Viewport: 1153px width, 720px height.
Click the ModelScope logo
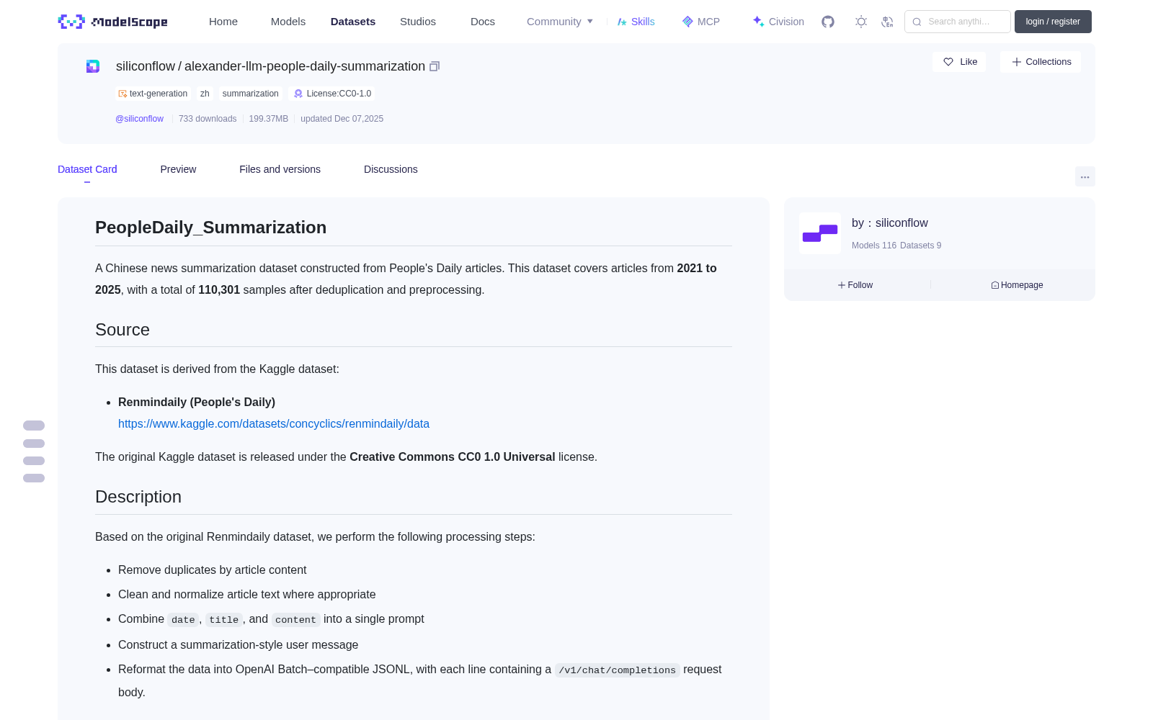pos(112,22)
